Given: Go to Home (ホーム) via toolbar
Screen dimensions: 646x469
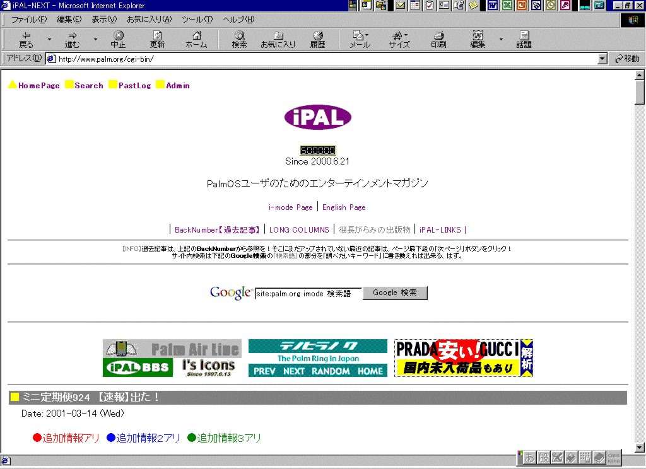Looking at the screenshot, I should click(x=196, y=40).
